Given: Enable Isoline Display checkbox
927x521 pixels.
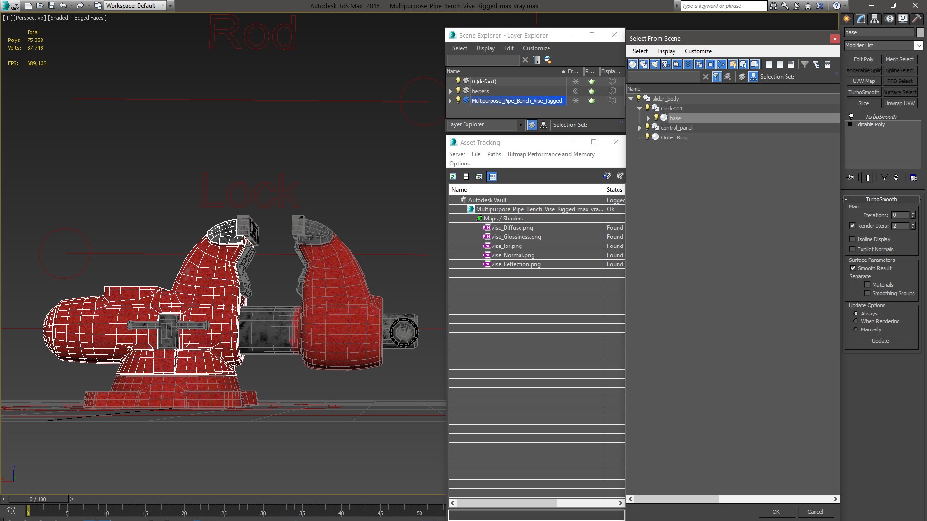Looking at the screenshot, I should (x=852, y=239).
